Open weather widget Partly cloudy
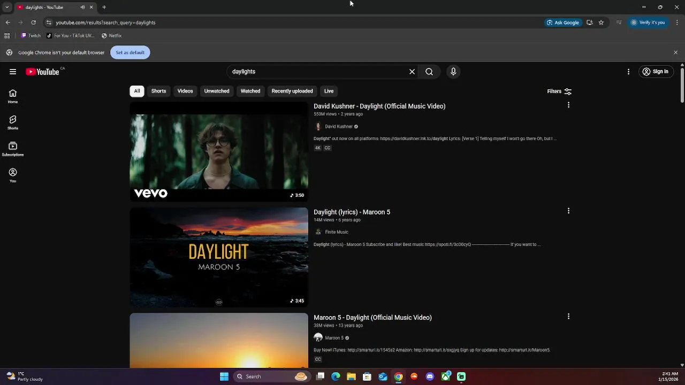Viewport: 685px width, 385px height. pyautogui.click(x=25, y=376)
